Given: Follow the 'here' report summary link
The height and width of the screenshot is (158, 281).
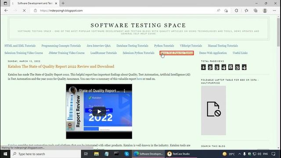Looking at the screenshot, I should point(139,79).
